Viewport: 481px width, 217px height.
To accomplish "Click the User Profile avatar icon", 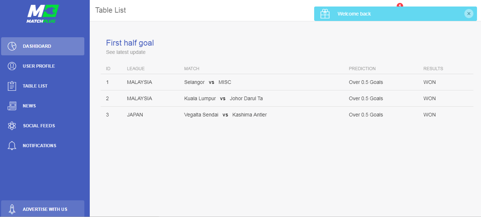I will tap(12, 66).
